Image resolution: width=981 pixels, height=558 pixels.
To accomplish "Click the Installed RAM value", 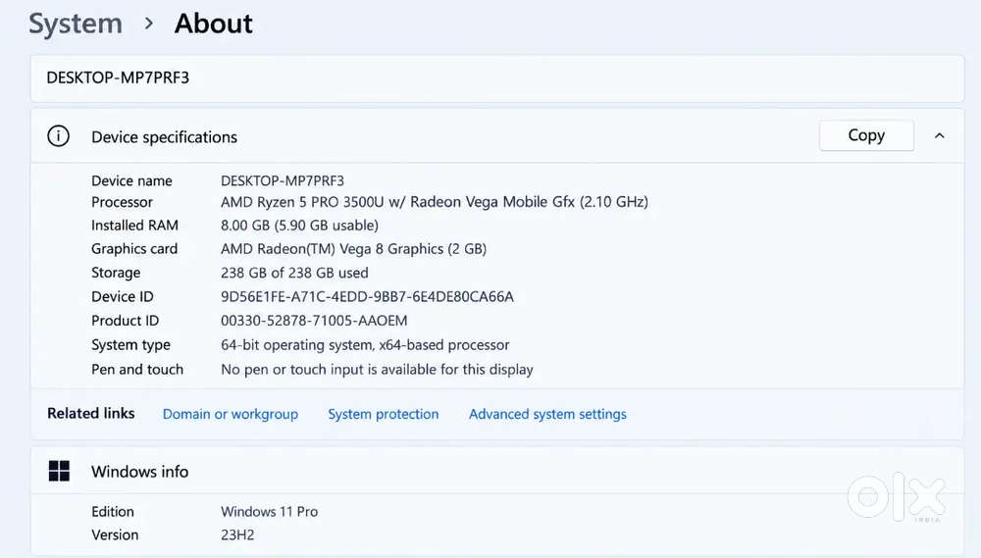I will click(x=299, y=226).
